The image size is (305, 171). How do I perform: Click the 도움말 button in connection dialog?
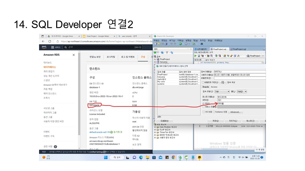(x=165, y=121)
